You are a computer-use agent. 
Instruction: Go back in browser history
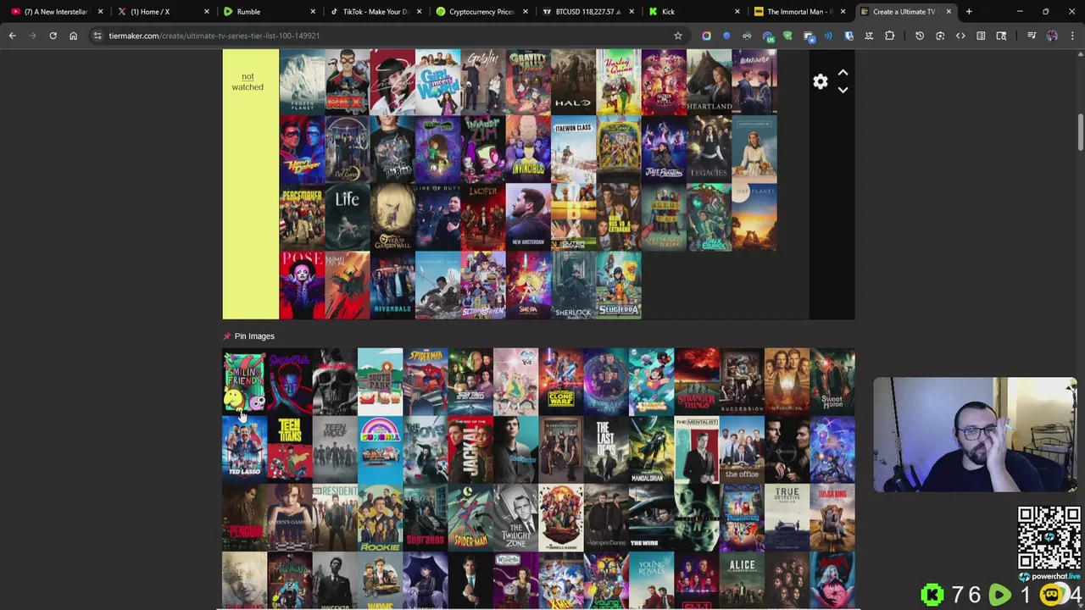click(12, 36)
